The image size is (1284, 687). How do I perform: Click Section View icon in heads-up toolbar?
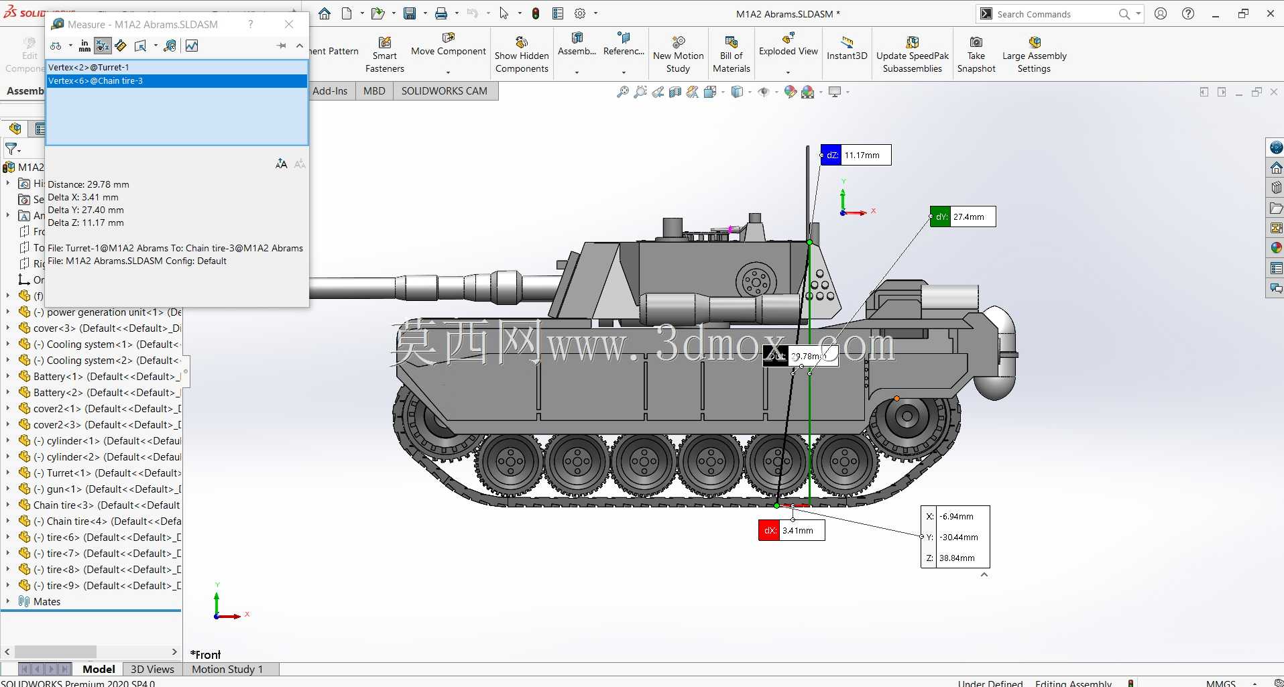click(675, 92)
